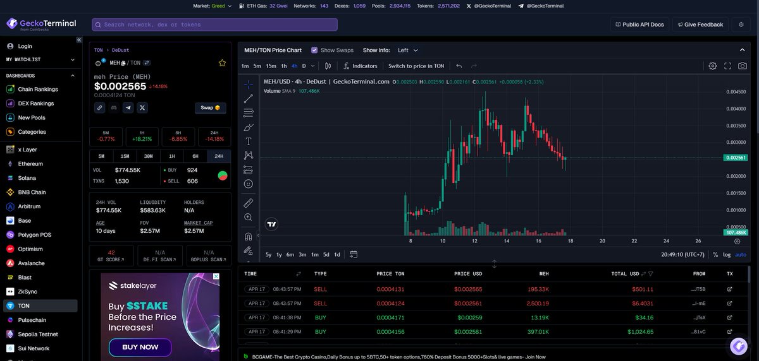Viewport: 759px width, 361px height.
Task: Select the text annotation tool
Action: pyautogui.click(x=248, y=141)
